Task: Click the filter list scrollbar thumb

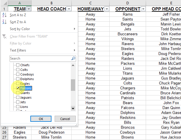Action: pyautogui.click(x=73, y=85)
